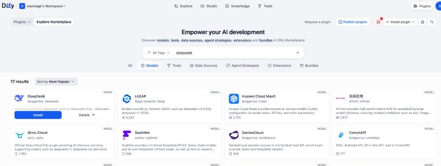Click langgenius / sambanova author text
This screenshot has width=441, height=166.
tap(258, 138)
